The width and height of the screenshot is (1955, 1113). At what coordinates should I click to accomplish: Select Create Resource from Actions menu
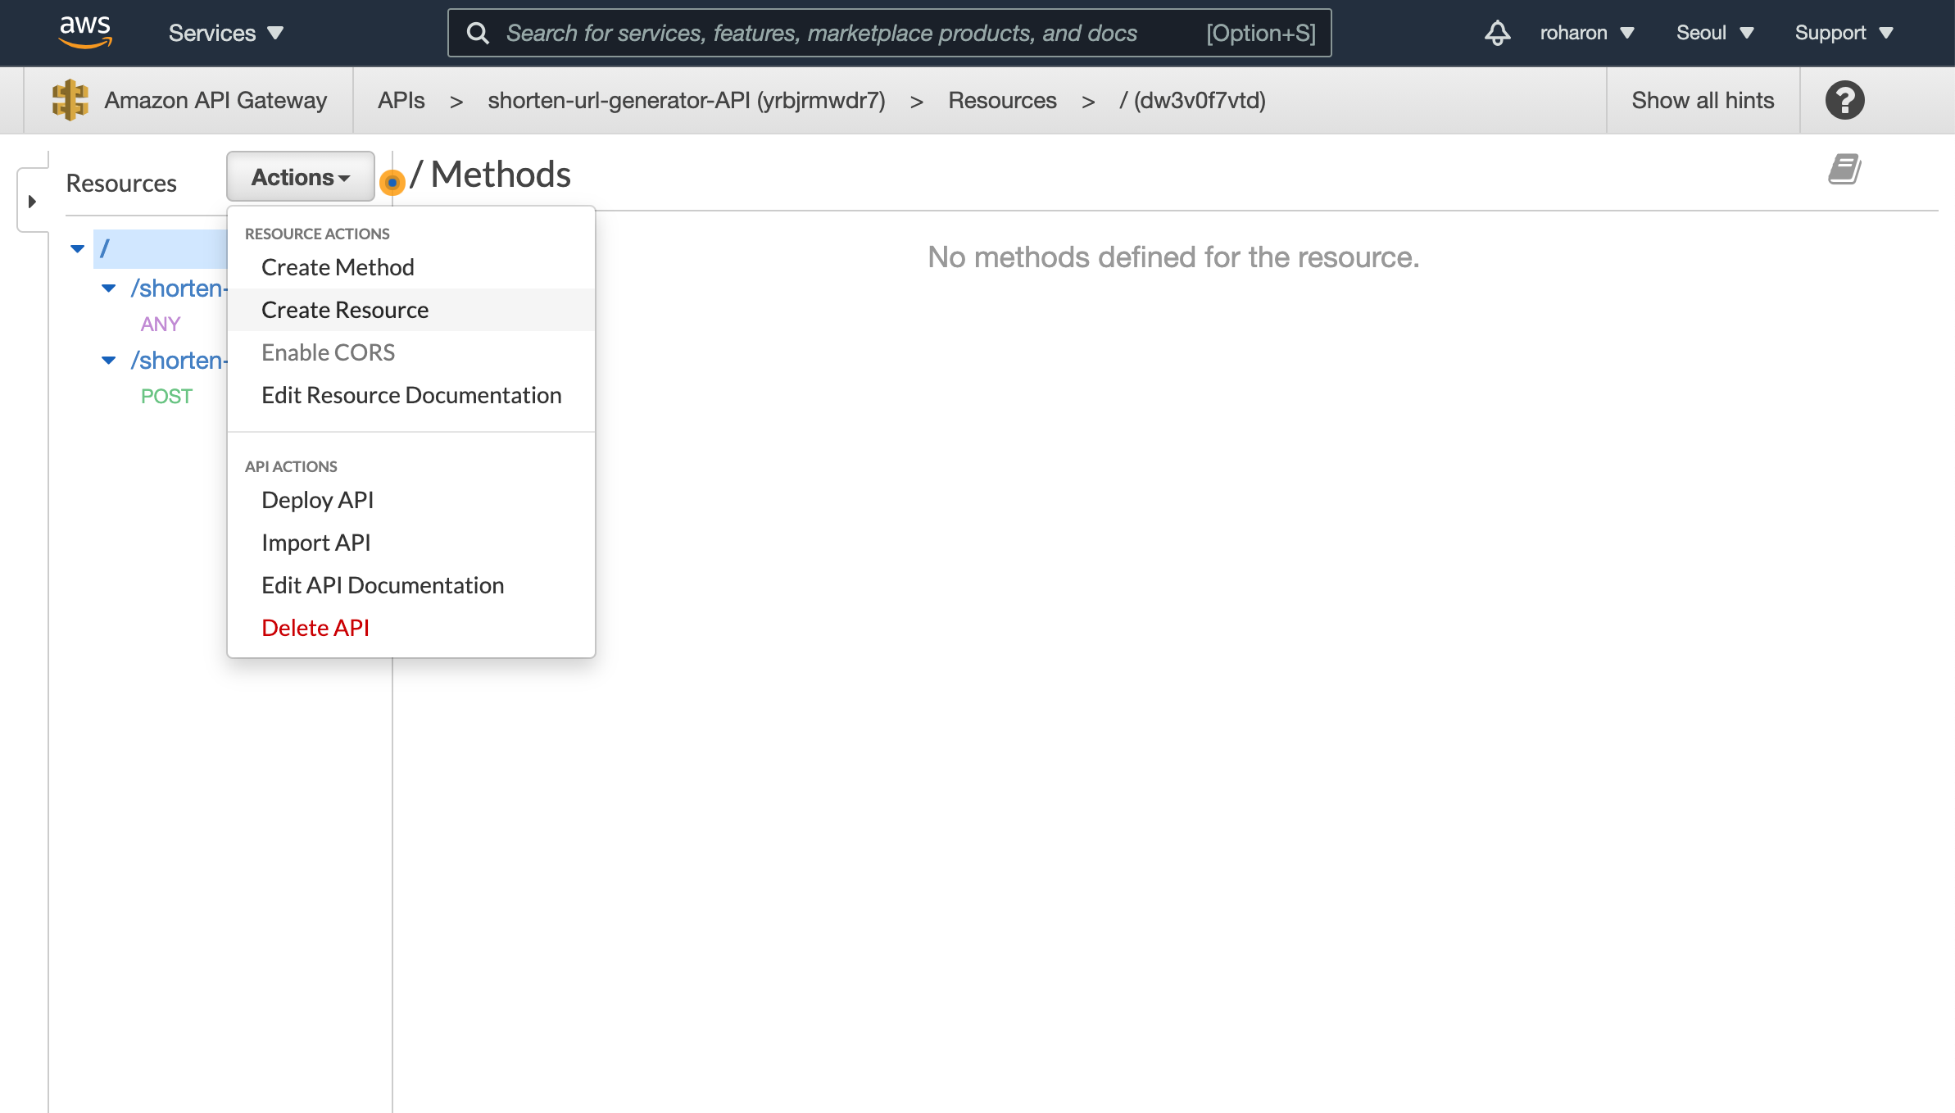tap(345, 310)
